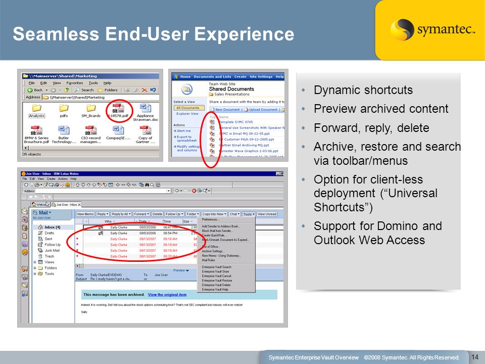Viewport: 485px width, 364px height.
Task: Click the Explorer Address bar path field
Action: pyautogui.click(x=101, y=98)
